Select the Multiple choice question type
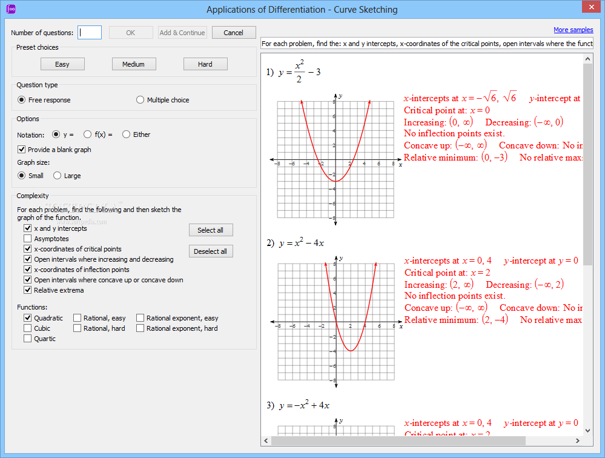 [x=162, y=100]
